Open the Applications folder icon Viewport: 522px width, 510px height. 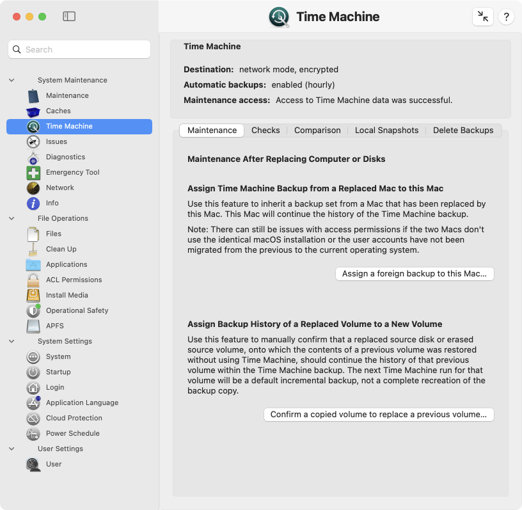[33, 264]
